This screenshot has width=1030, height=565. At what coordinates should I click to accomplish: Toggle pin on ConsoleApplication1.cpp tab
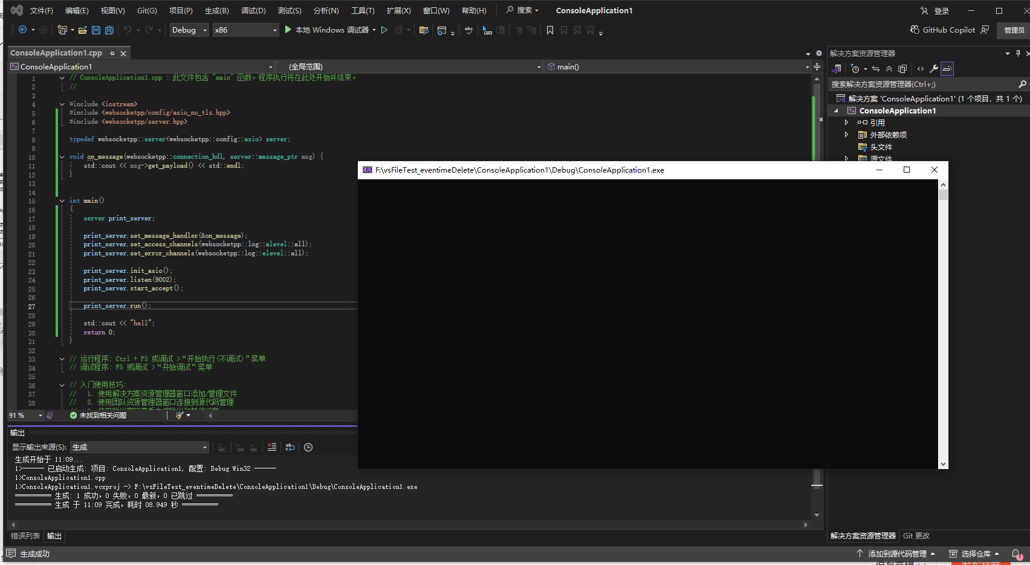coord(112,53)
